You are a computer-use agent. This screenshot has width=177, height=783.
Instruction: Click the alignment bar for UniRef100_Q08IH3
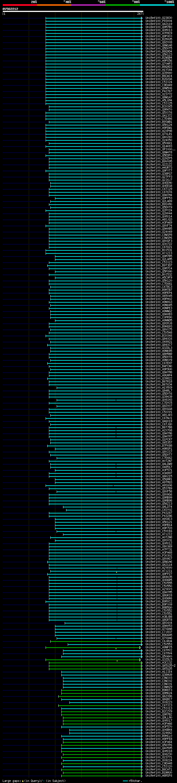[100, 400]
